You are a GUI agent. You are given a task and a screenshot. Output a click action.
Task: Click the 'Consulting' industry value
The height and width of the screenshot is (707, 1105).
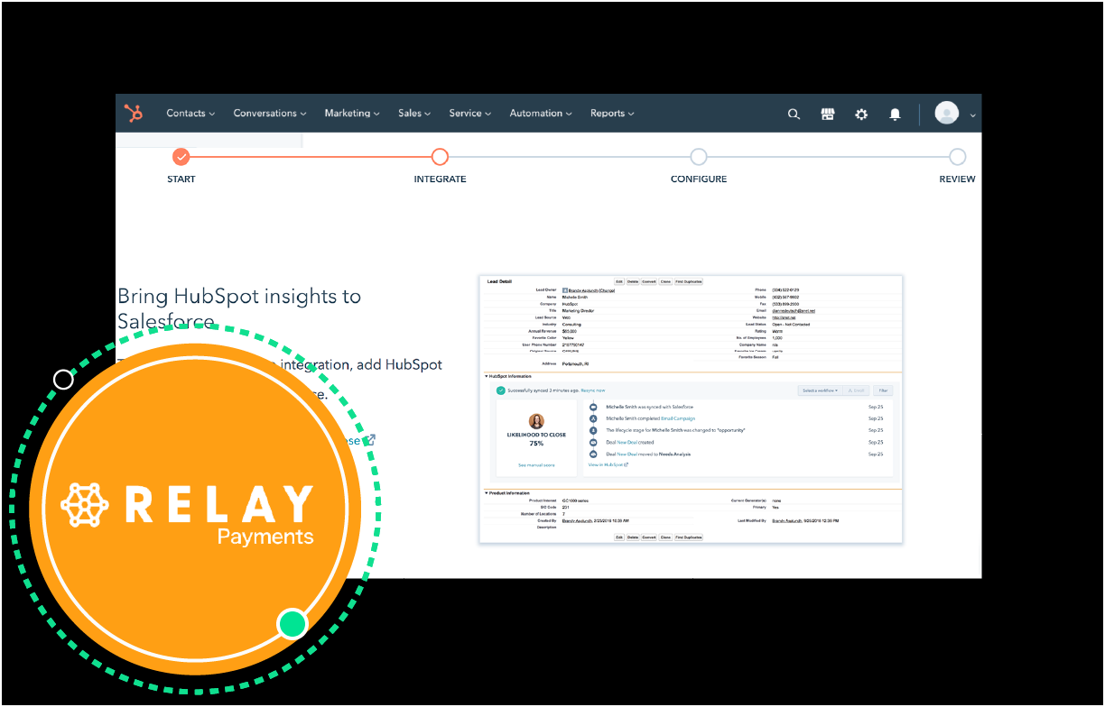[572, 325]
